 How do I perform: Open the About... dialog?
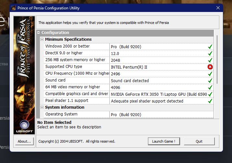click(24, 141)
